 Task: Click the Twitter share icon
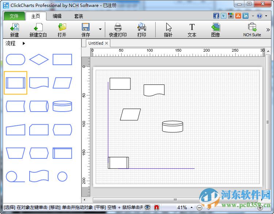pyautogui.click(x=224, y=16)
